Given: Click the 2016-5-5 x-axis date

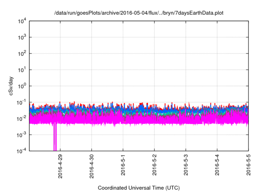Looking at the screenshot, I should click(248, 165).
